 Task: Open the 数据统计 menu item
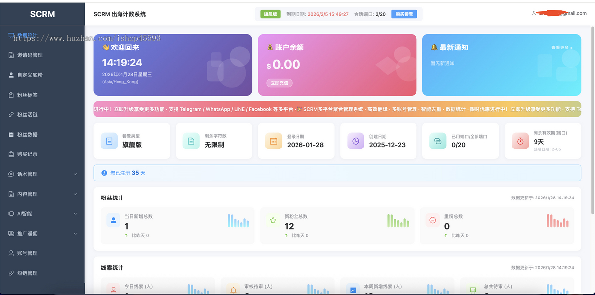pyautogui.click(x=42, y=35)
